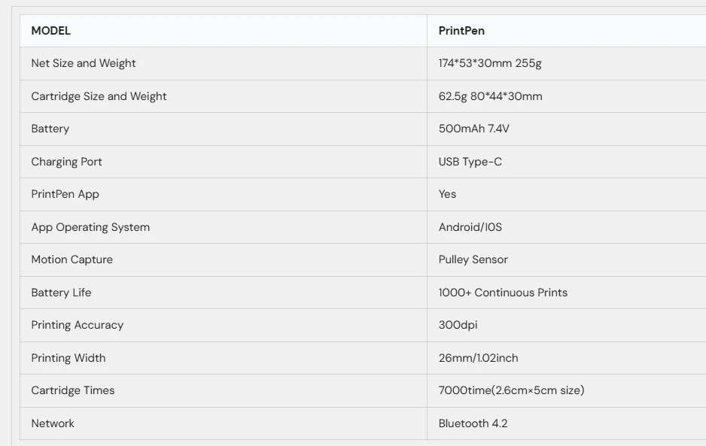Viewport: 706px width, 446px height.
Task: Select the Cartridge Size and Weight label
Action: click(x=99, y=96)
